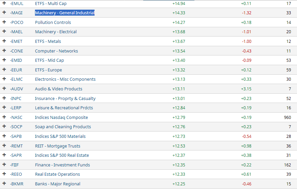Open ETFS - Multi Cap link

coord(51,4)
